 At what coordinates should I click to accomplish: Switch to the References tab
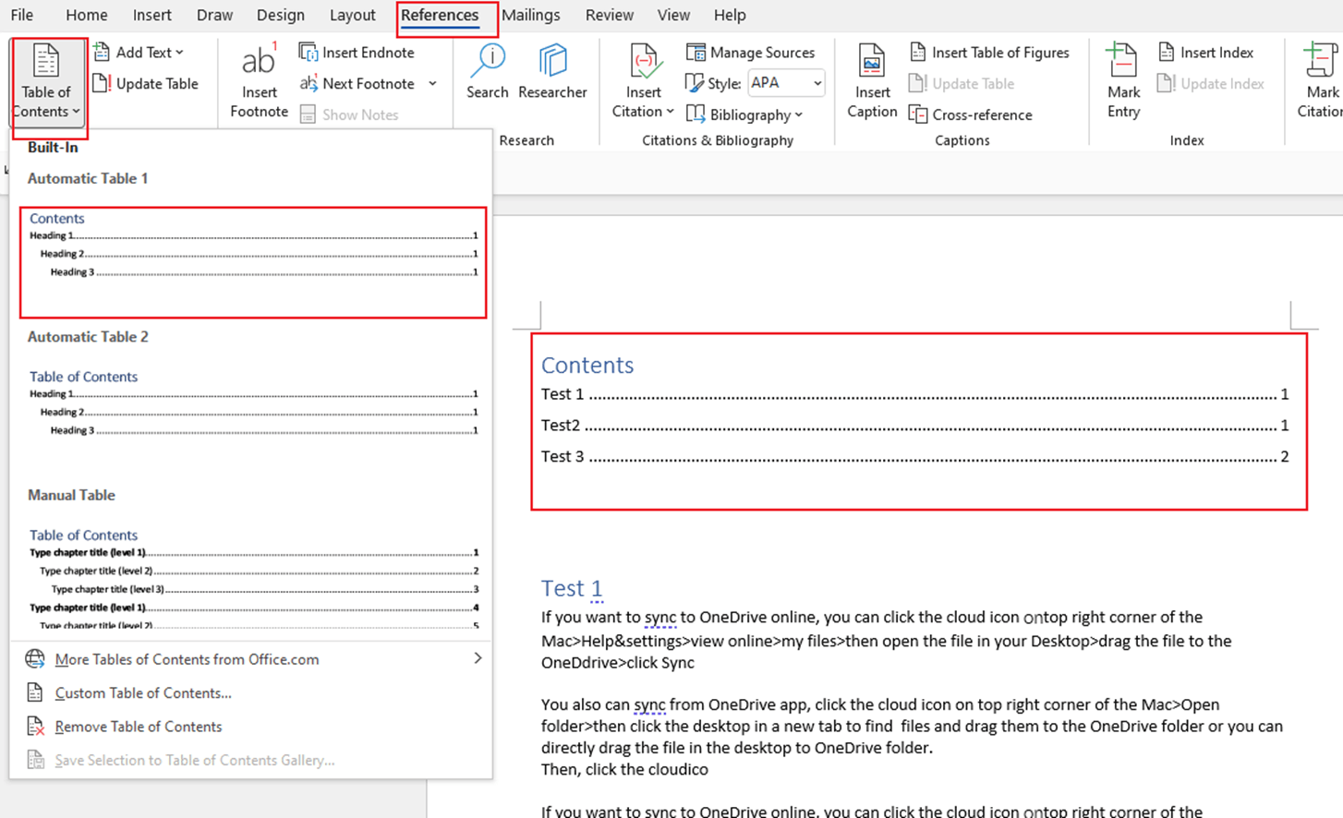(x=440, y=16)
